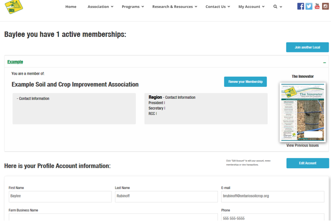Collapse the Example membership panel

pyautogui.click(x=324, y=62)
